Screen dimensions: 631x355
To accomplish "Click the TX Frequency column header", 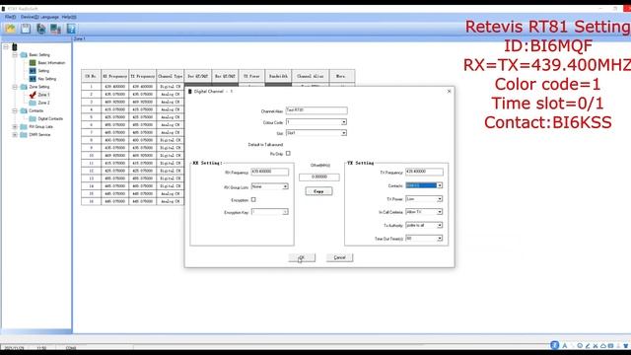I will pyautogui.click(x=142, y=76).
